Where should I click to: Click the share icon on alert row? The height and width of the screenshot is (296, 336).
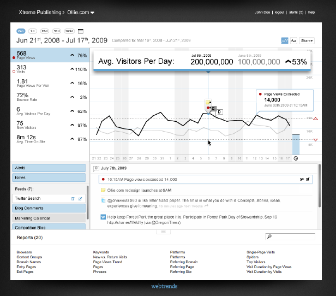coord(302,179)
